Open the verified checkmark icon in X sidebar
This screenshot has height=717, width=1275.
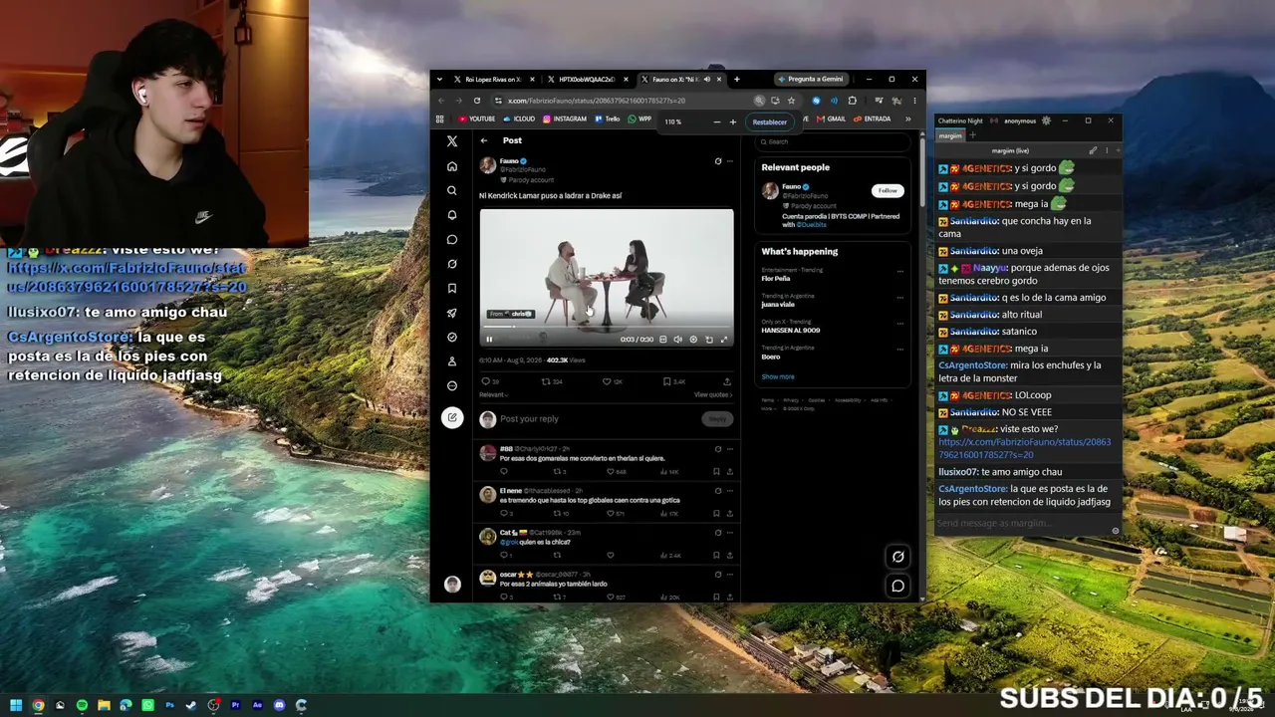452,338
